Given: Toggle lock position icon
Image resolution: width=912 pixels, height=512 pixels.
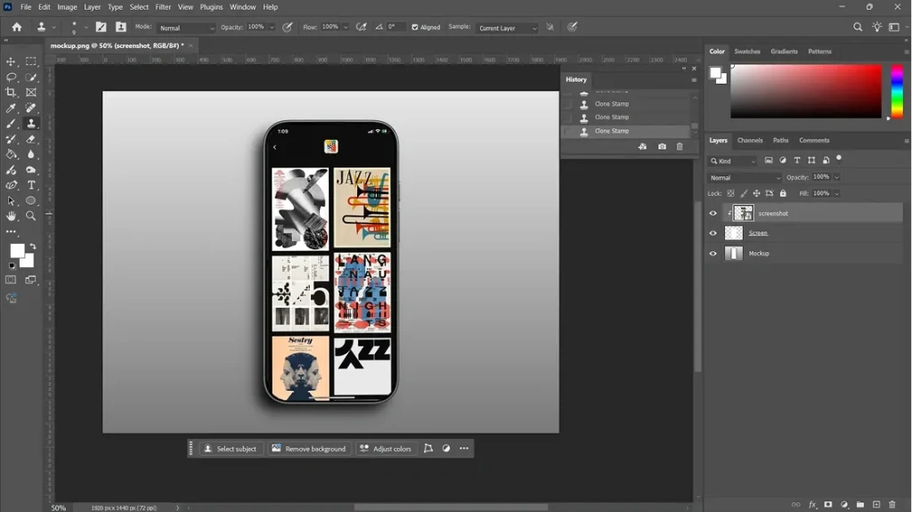Looking at the screenshot, I should [756, 193].
